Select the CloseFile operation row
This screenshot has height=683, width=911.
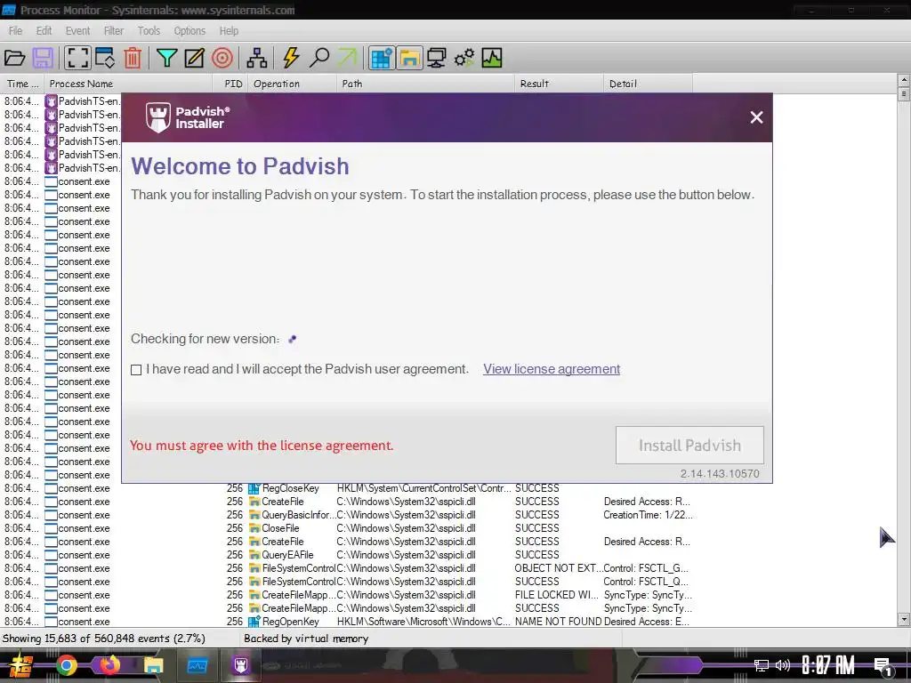[x=349, y=528]
